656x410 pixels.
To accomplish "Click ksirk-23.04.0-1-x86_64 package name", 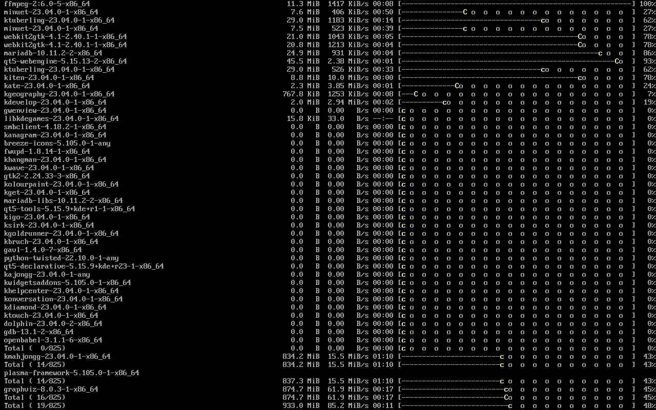I will (x=49, y=225).
